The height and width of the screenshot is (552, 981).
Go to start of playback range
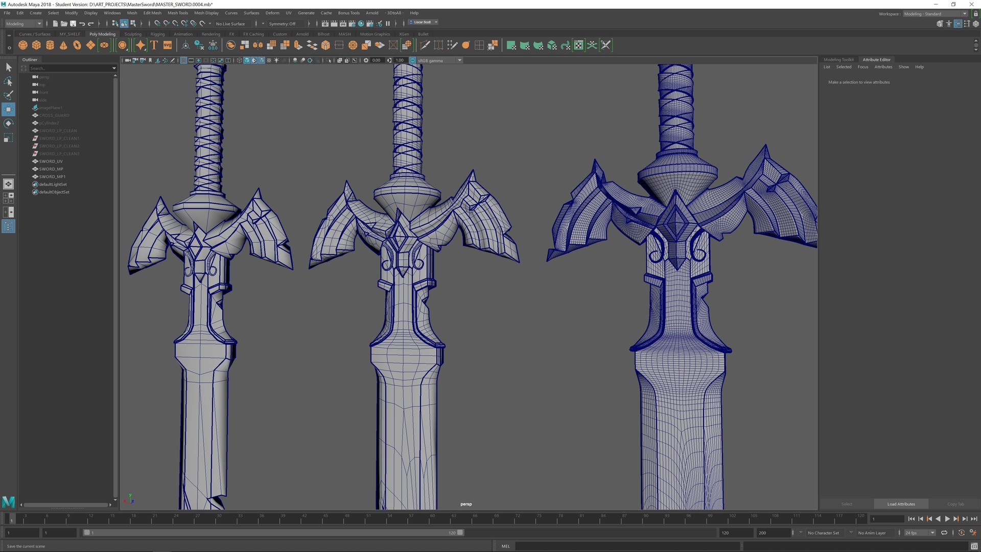point(911,519)
